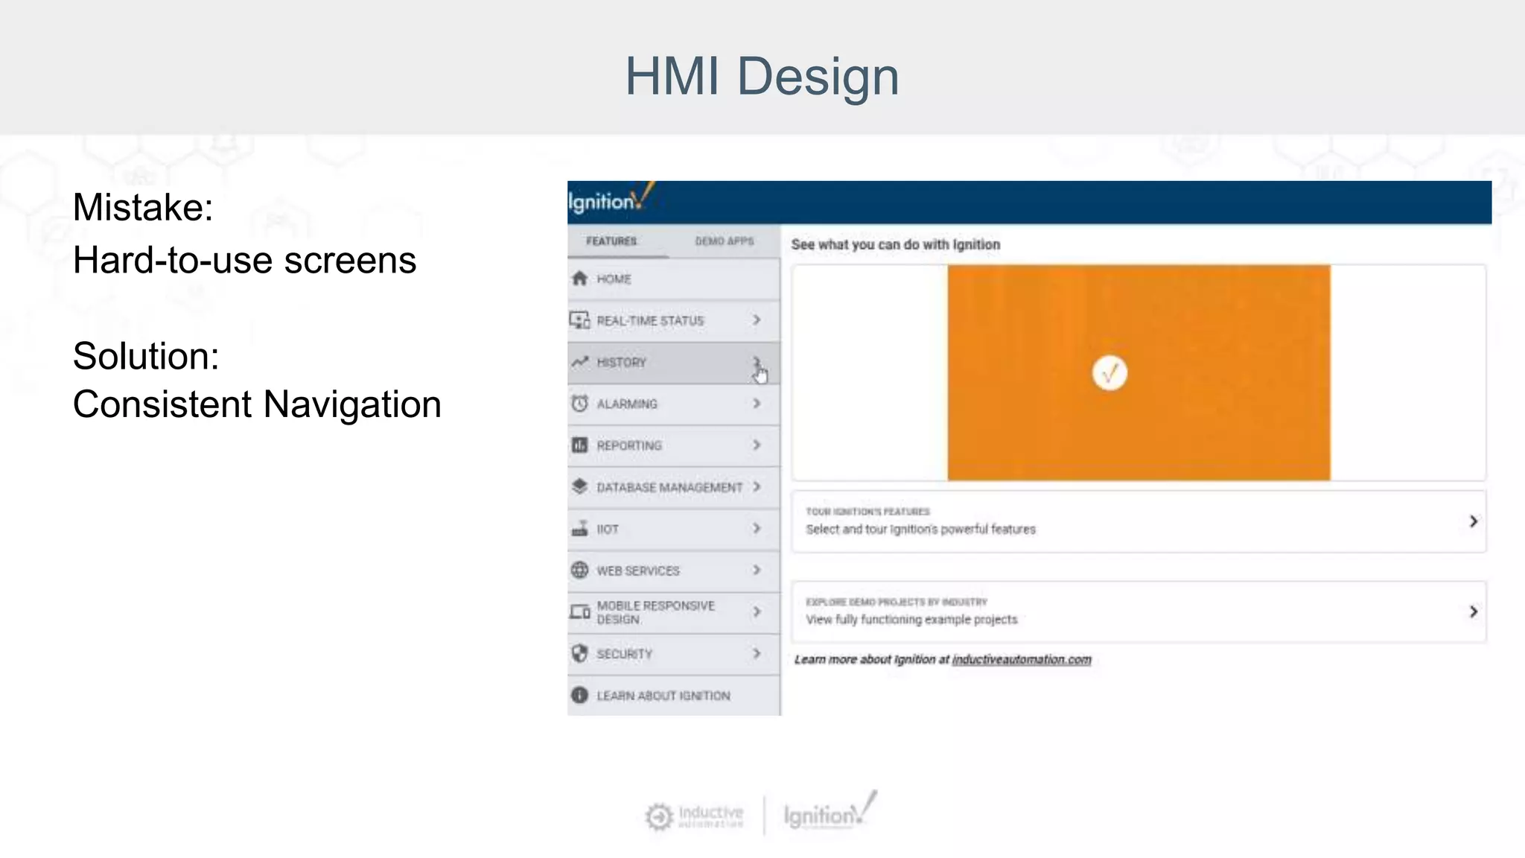Click the IIOT router icon
Viewport: 1525px width, 858px height.
coord(579,529)
